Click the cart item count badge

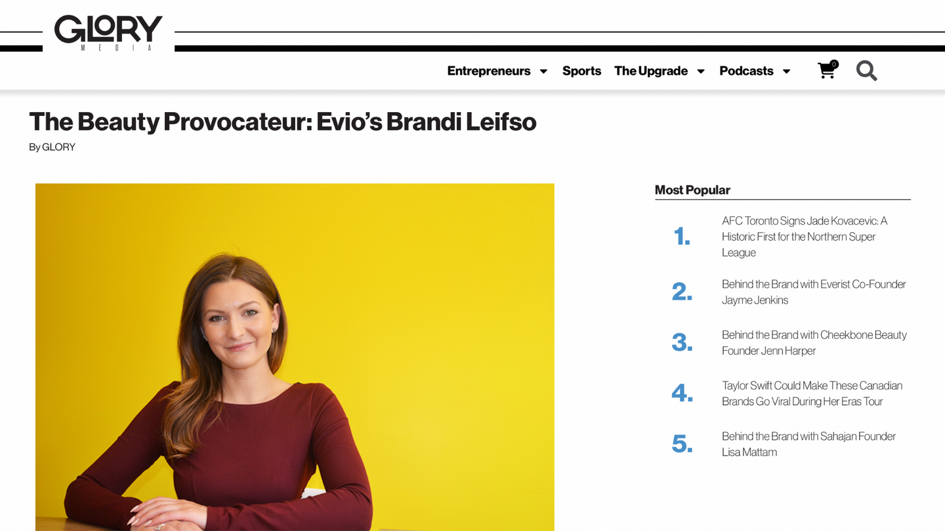coord(834,64)
